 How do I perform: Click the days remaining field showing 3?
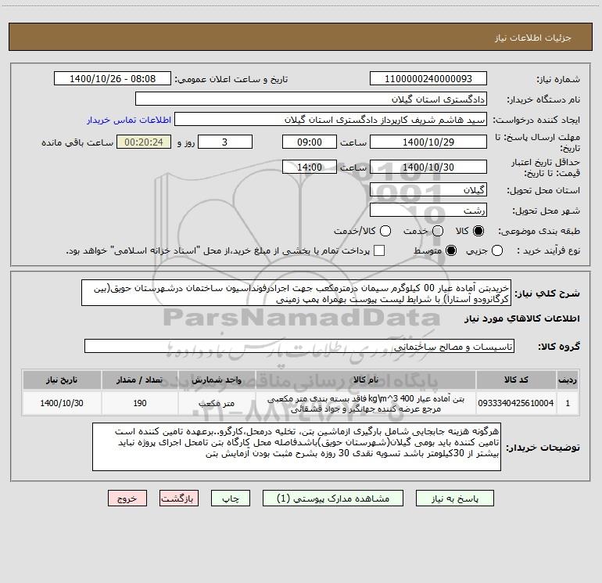[225, 142]
